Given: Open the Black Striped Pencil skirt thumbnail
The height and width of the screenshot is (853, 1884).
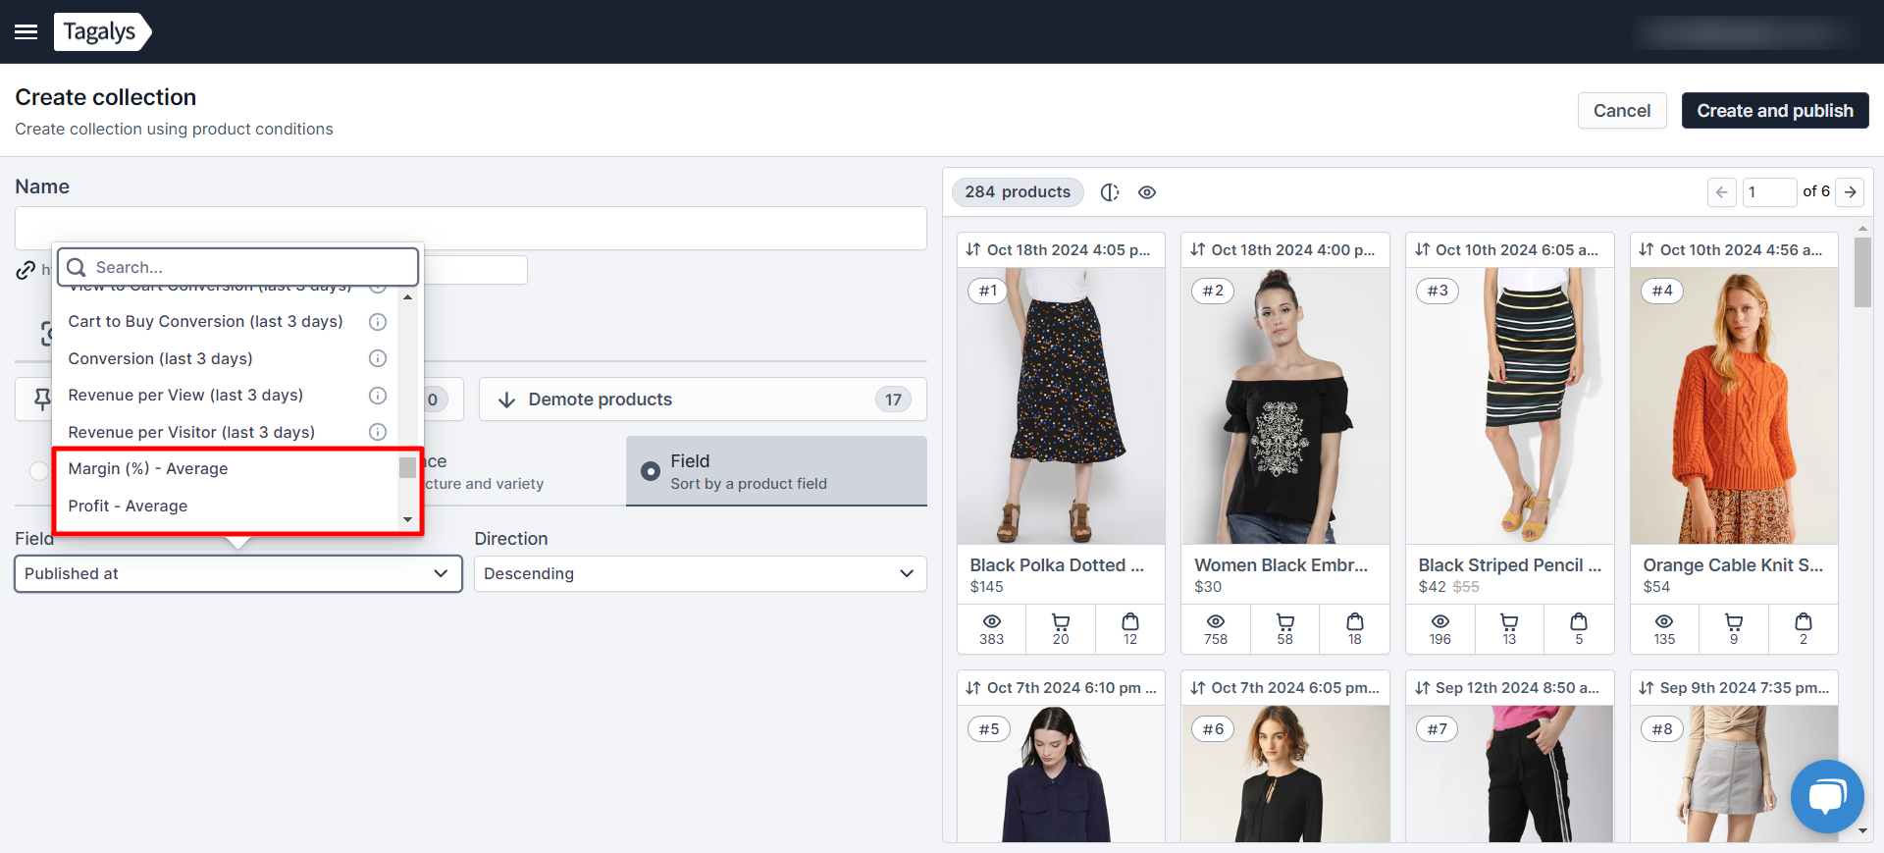Looking at the screenshot, I should click(1509, 406).
